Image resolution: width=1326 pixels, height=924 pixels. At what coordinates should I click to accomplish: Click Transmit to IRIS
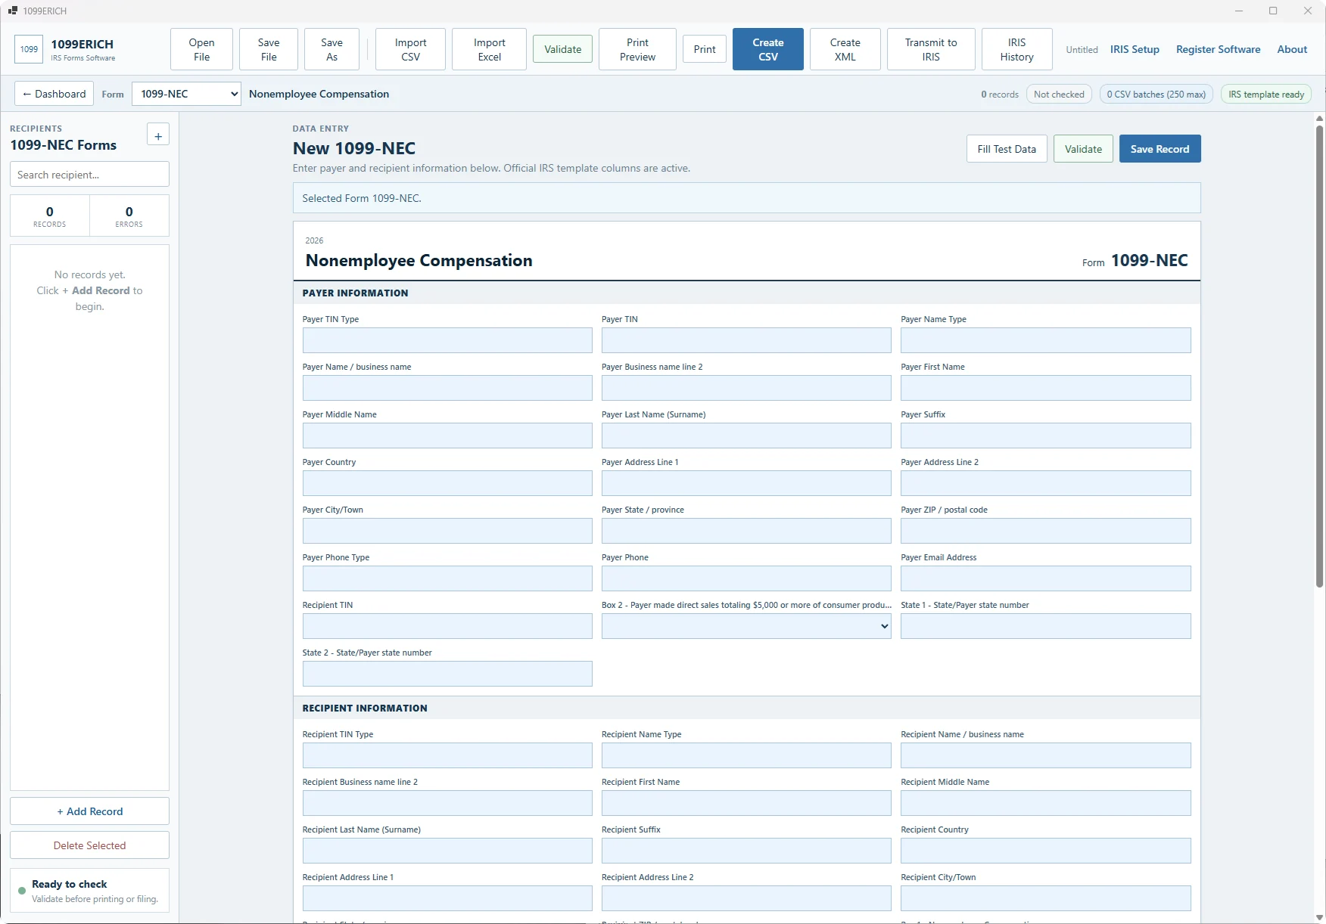[931, 49]
